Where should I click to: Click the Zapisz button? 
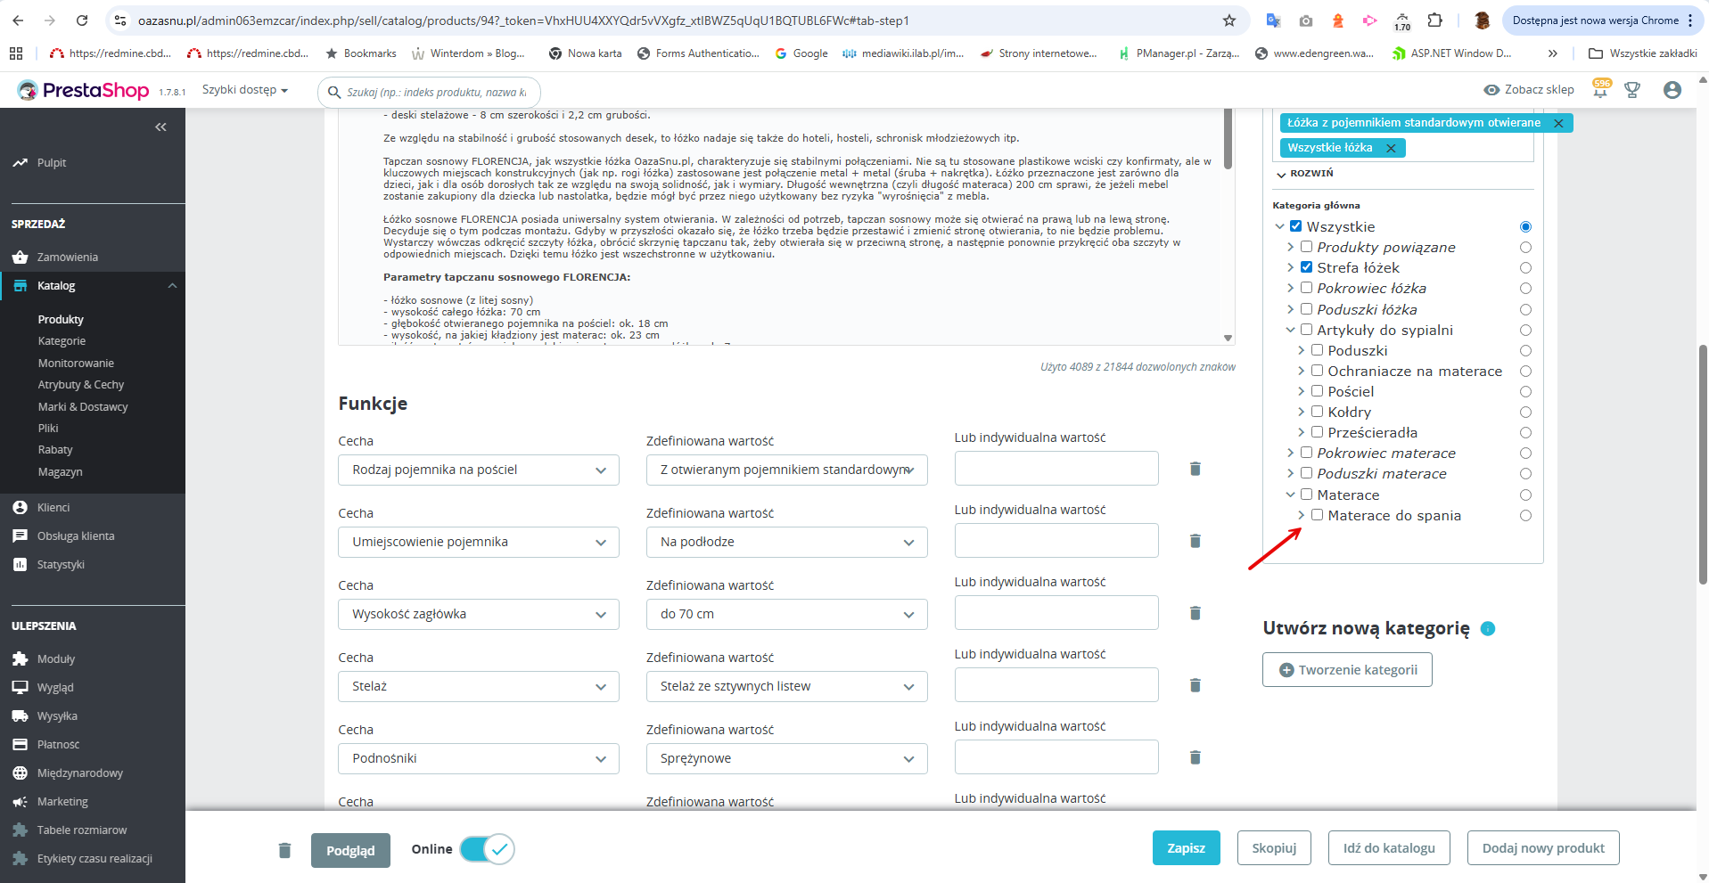(1186, 848)
